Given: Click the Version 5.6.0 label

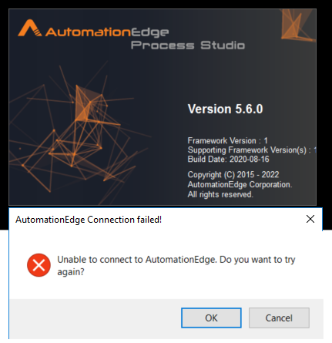Looking at the screenshot, I should (x=225, y=109).
